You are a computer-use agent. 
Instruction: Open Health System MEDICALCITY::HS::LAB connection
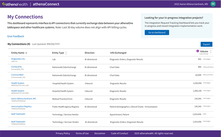(x=18, y=83)
